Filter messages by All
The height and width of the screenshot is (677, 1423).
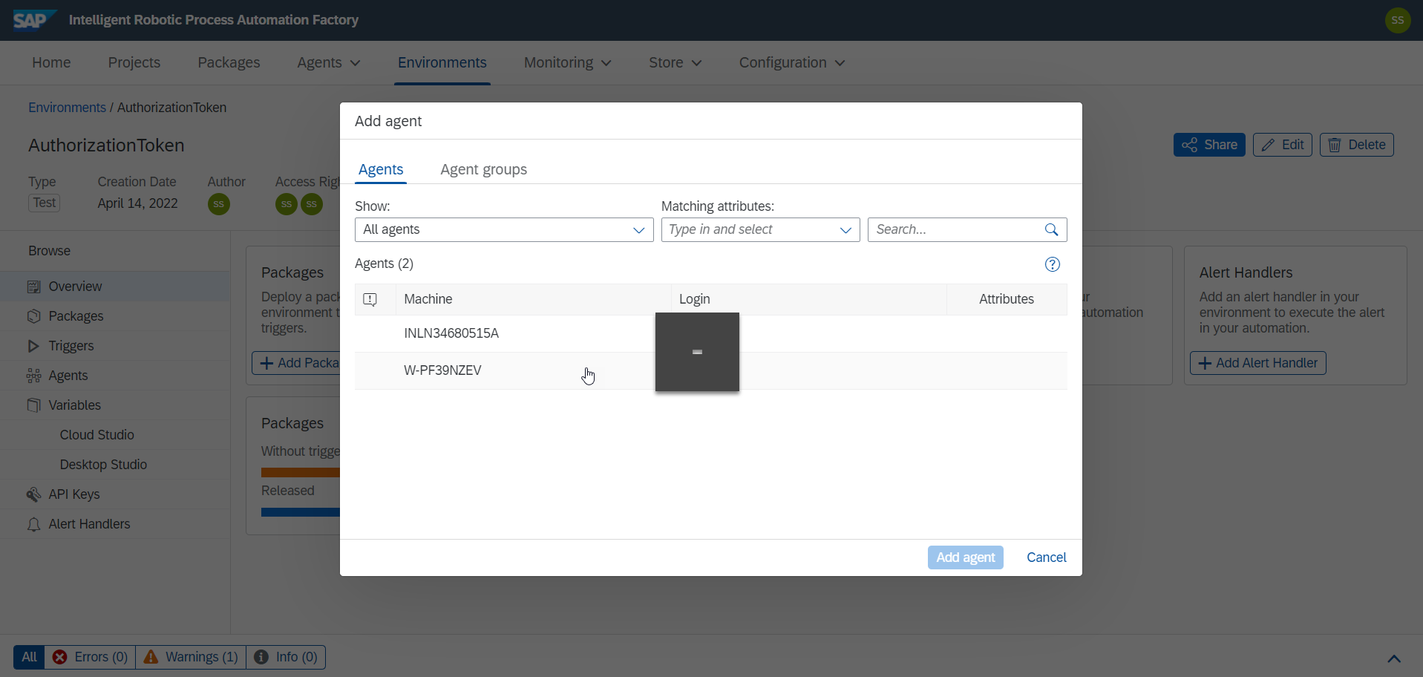pos(29,657)
